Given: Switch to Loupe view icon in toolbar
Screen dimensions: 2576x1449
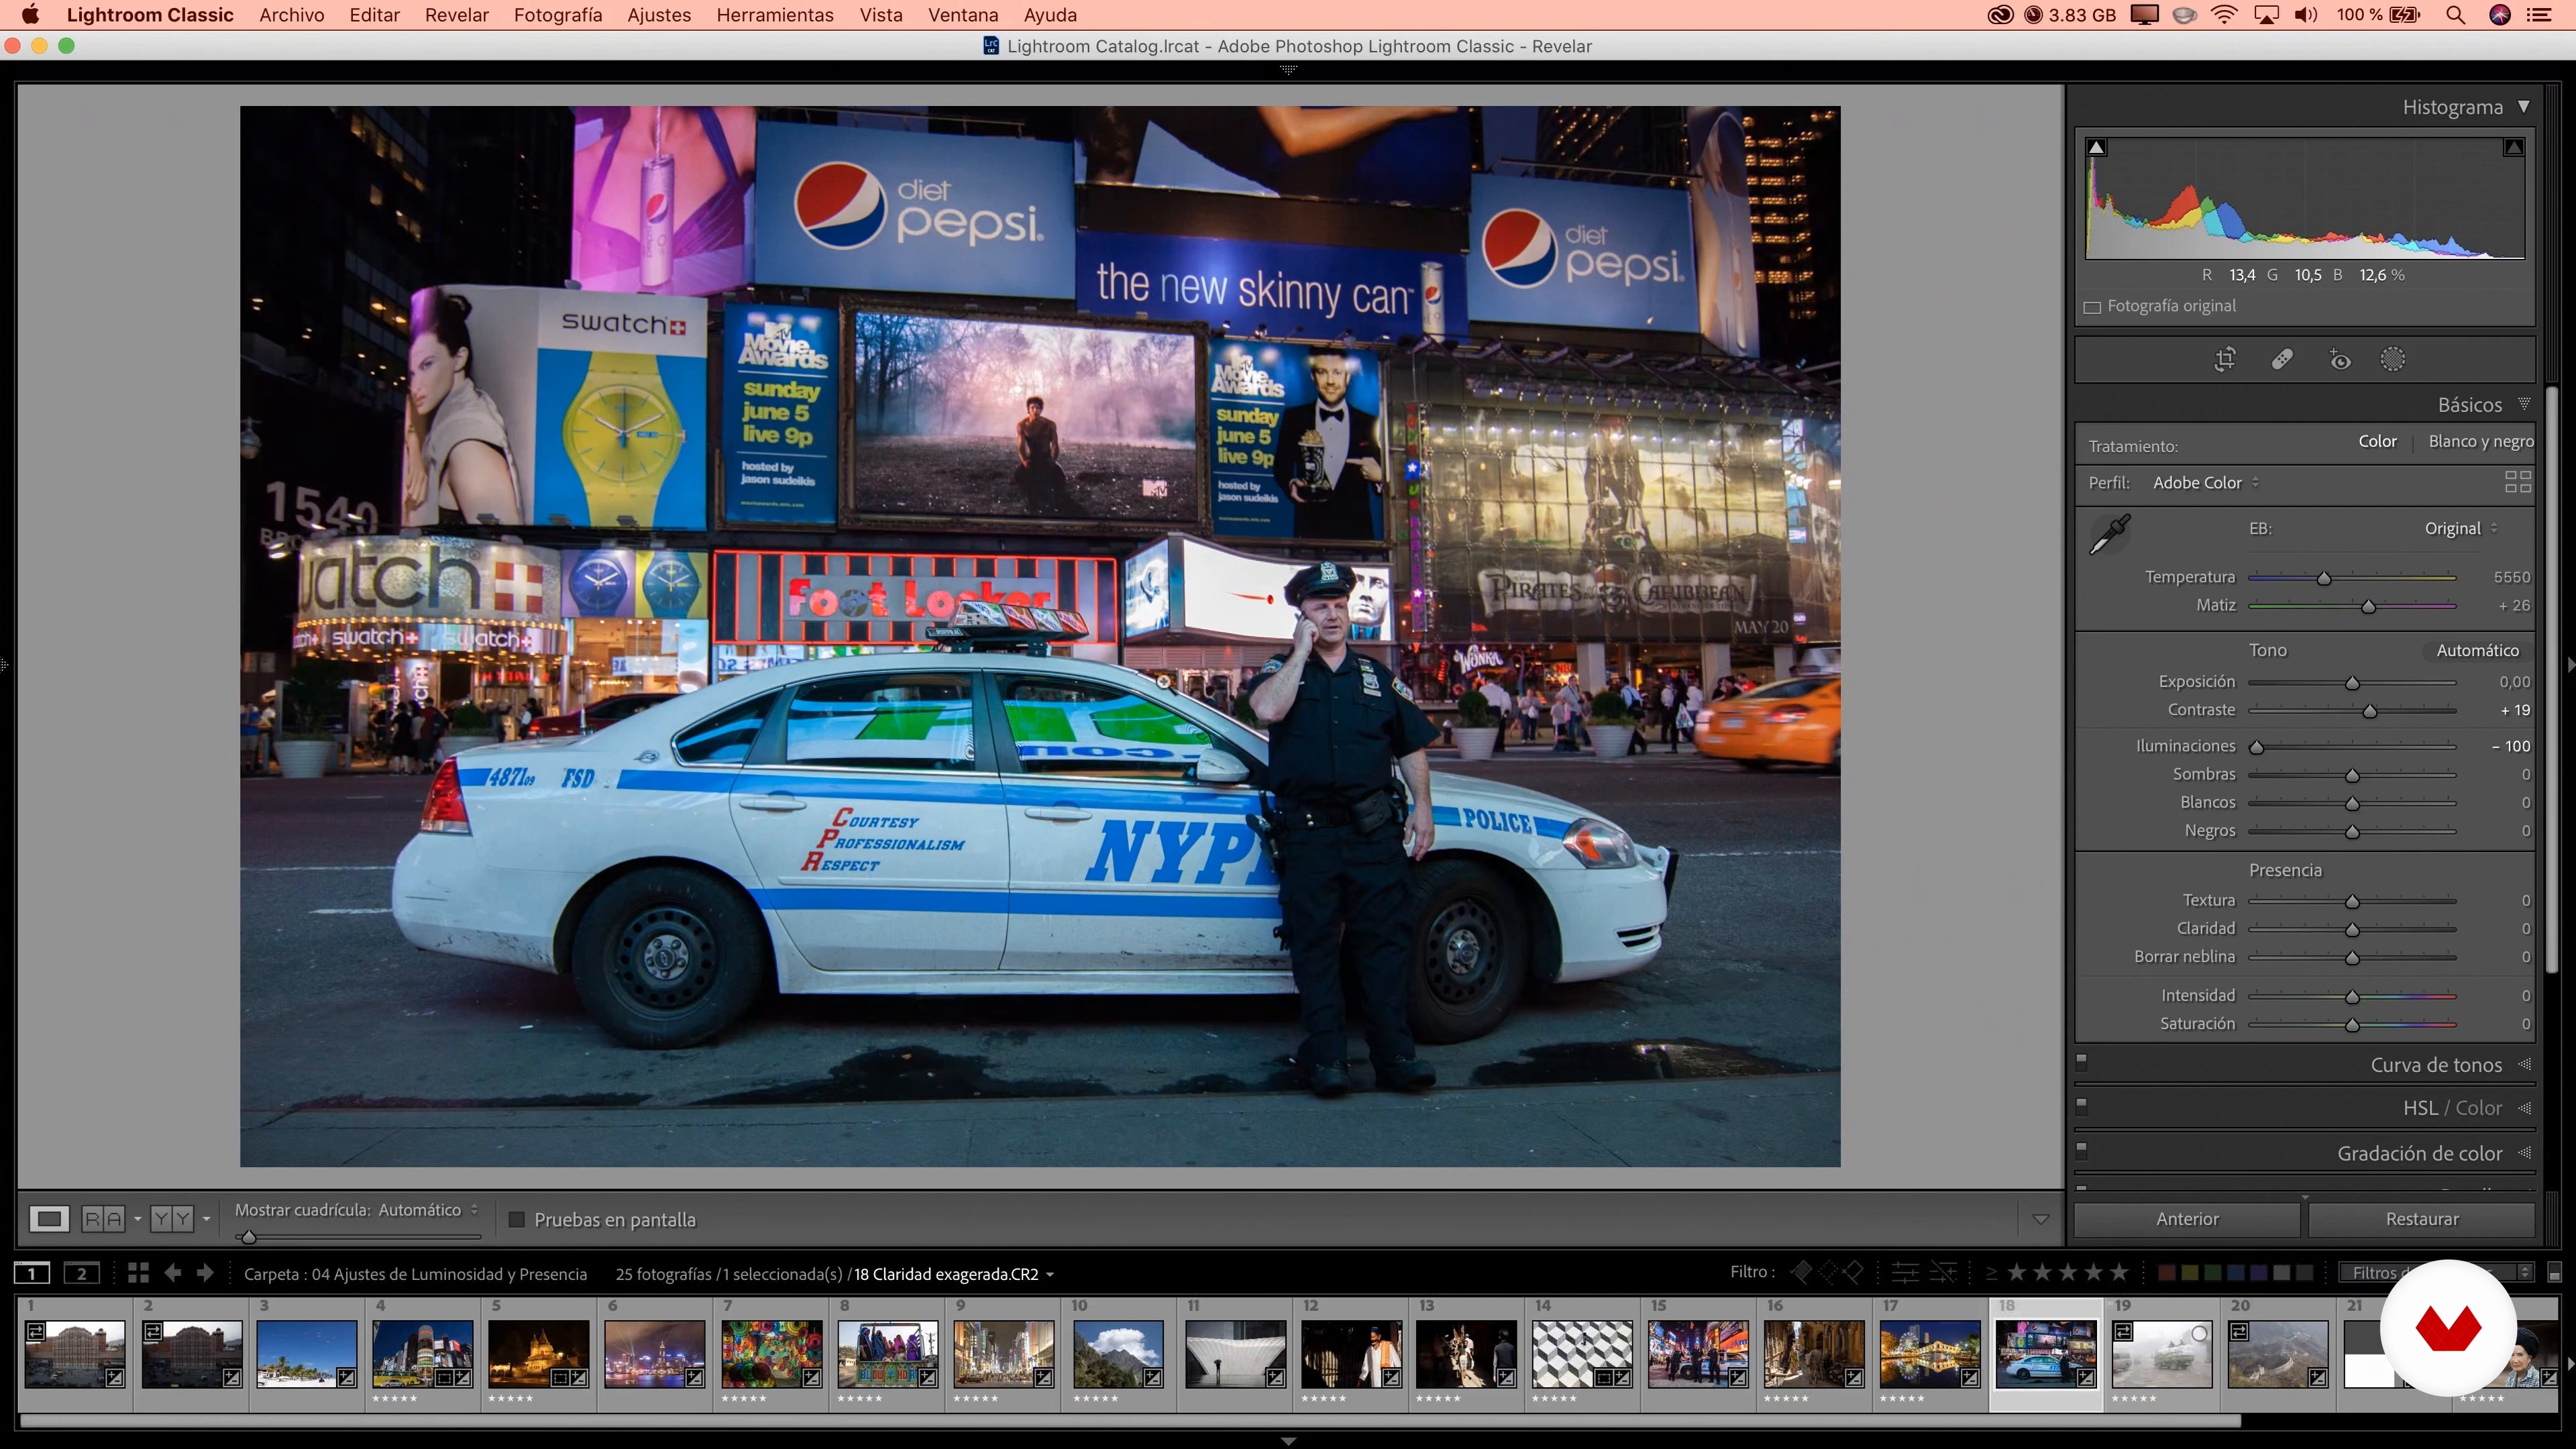Looking at the screenshot, I should pyautogui.click(x=49, y=1218).
